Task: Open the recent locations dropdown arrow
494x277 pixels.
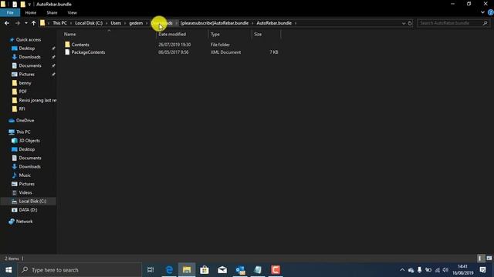Action: point(25,23)
